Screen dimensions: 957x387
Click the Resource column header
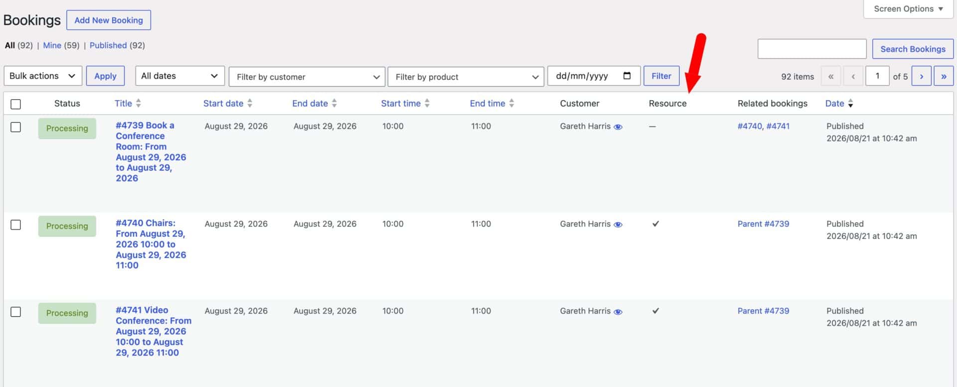click(x=667, y=103)
